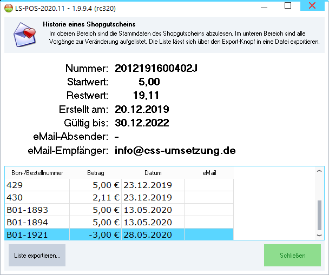329x275 pixels.
Task: Click date cell in B01-1893 row
Action: [x=153, y=210]
